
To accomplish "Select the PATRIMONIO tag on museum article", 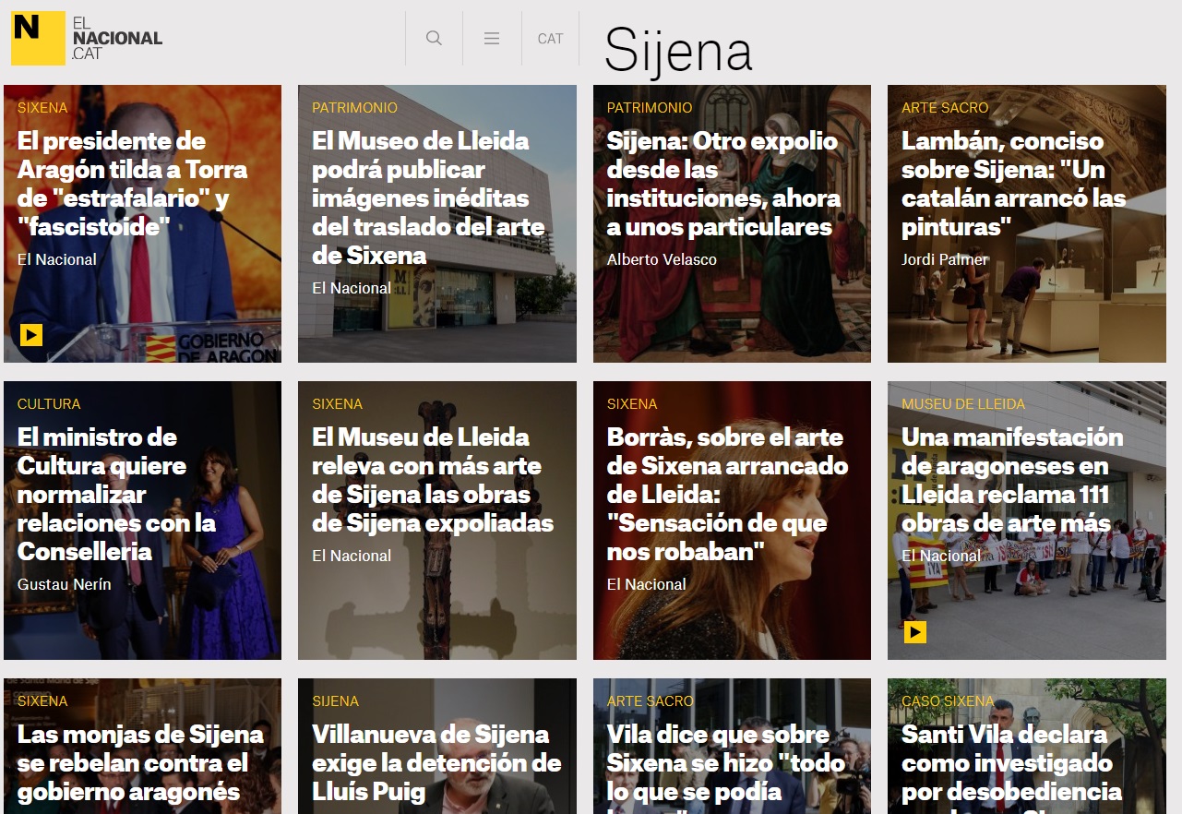I will 354,108.
